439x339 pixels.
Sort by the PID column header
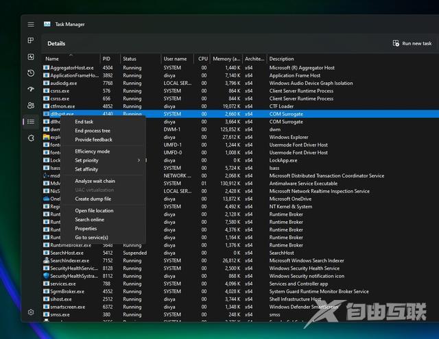106,59
